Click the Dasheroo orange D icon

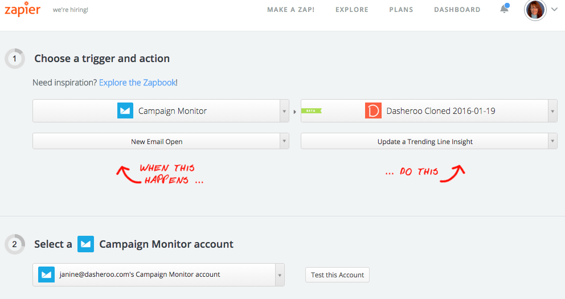click(x=373, y=110)
